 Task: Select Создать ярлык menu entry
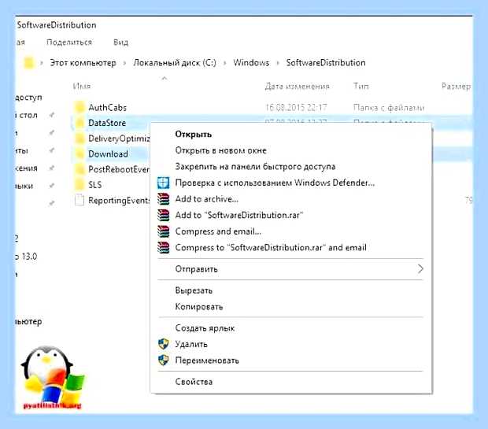pyautogui.click(x=205, y=327)
